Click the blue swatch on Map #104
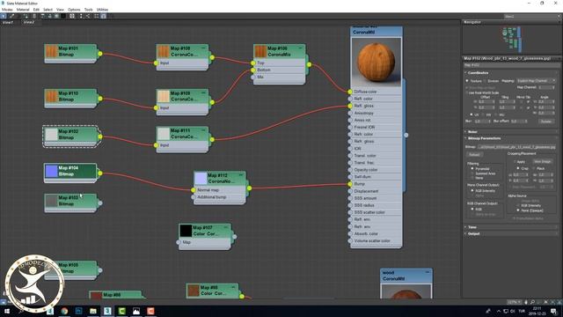 tap(51, 171)
